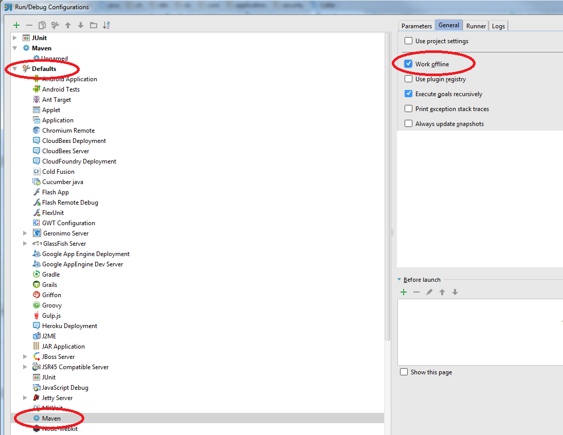Click the Android Tests icon
The height and width of the screenshot is (435, 563).
pyautogui.click(x=37, y=89)
